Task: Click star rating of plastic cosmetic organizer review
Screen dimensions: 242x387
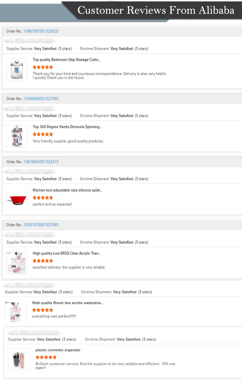Action: coord(46,357)
